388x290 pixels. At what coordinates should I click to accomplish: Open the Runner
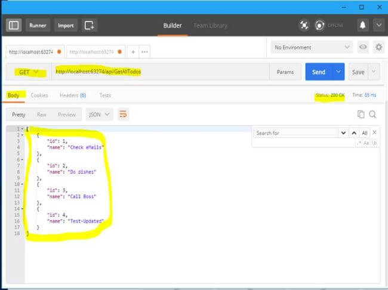(38, 25)
